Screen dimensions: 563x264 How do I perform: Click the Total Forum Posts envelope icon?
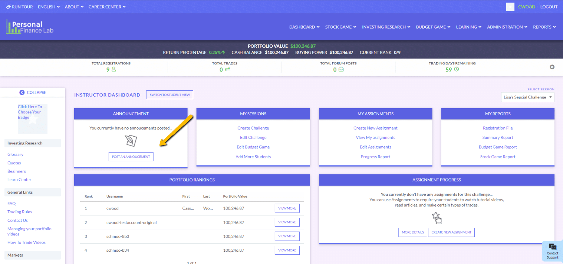341,69
